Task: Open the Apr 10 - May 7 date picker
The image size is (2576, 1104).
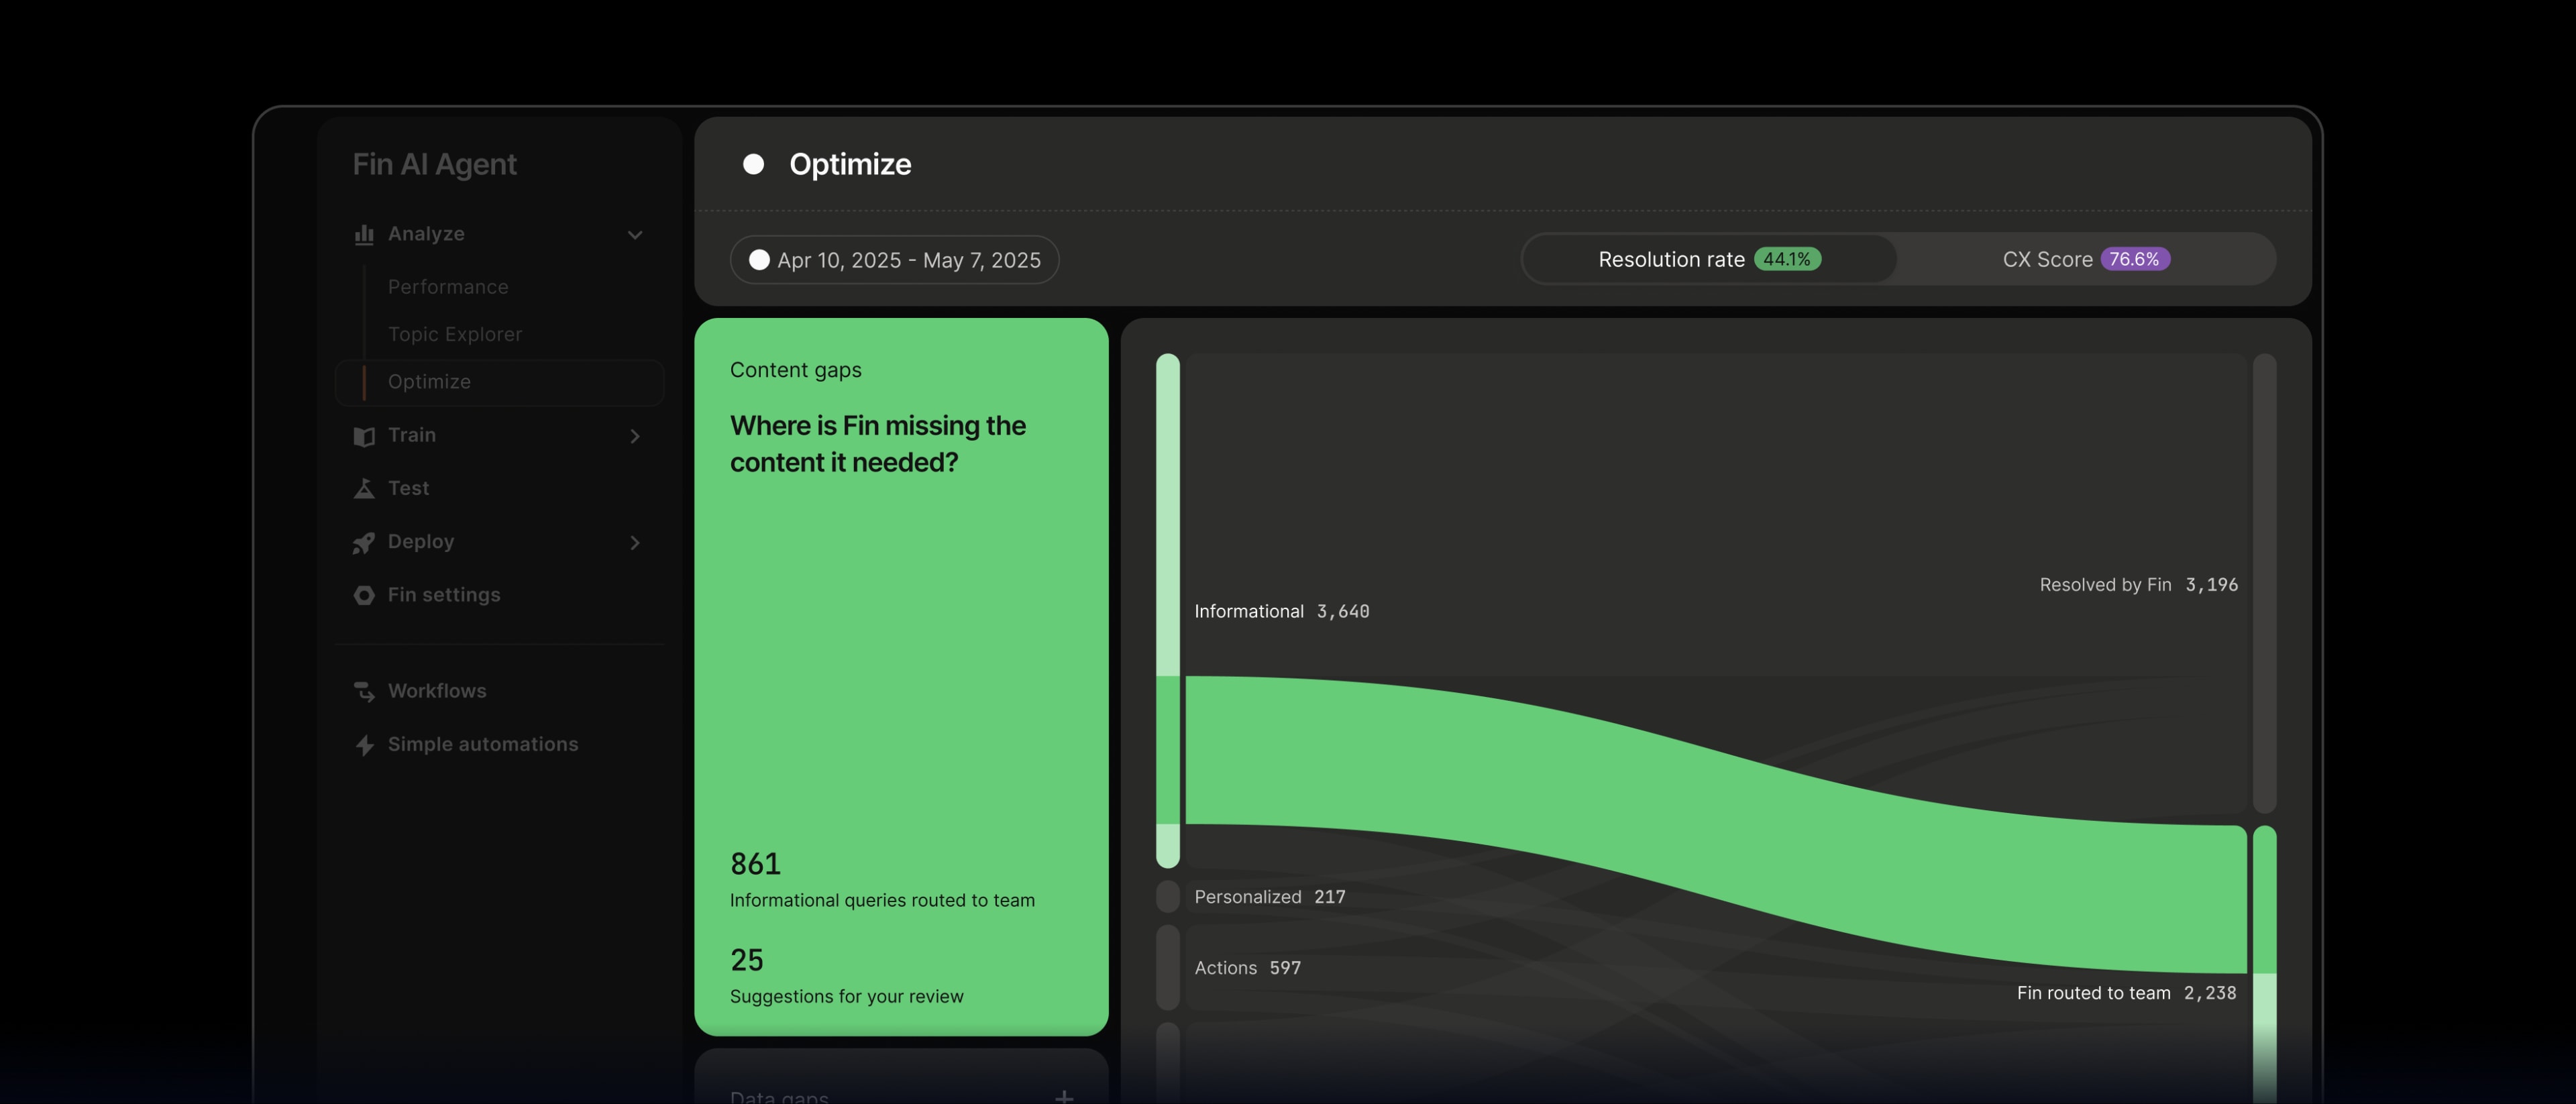Action: [894, 260]
